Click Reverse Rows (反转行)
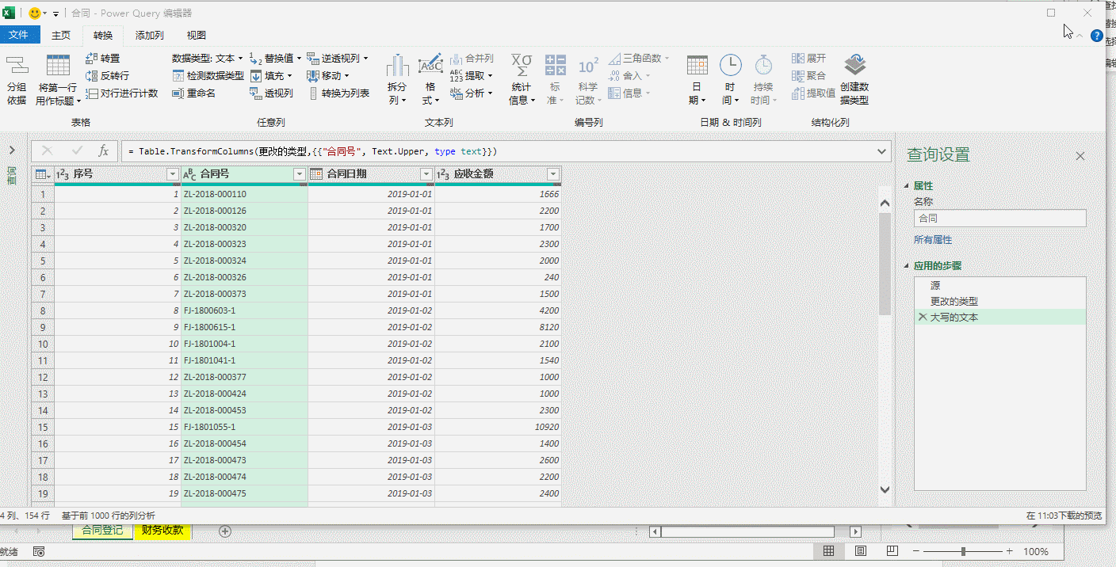1116x567 pixels. point(107,76)
